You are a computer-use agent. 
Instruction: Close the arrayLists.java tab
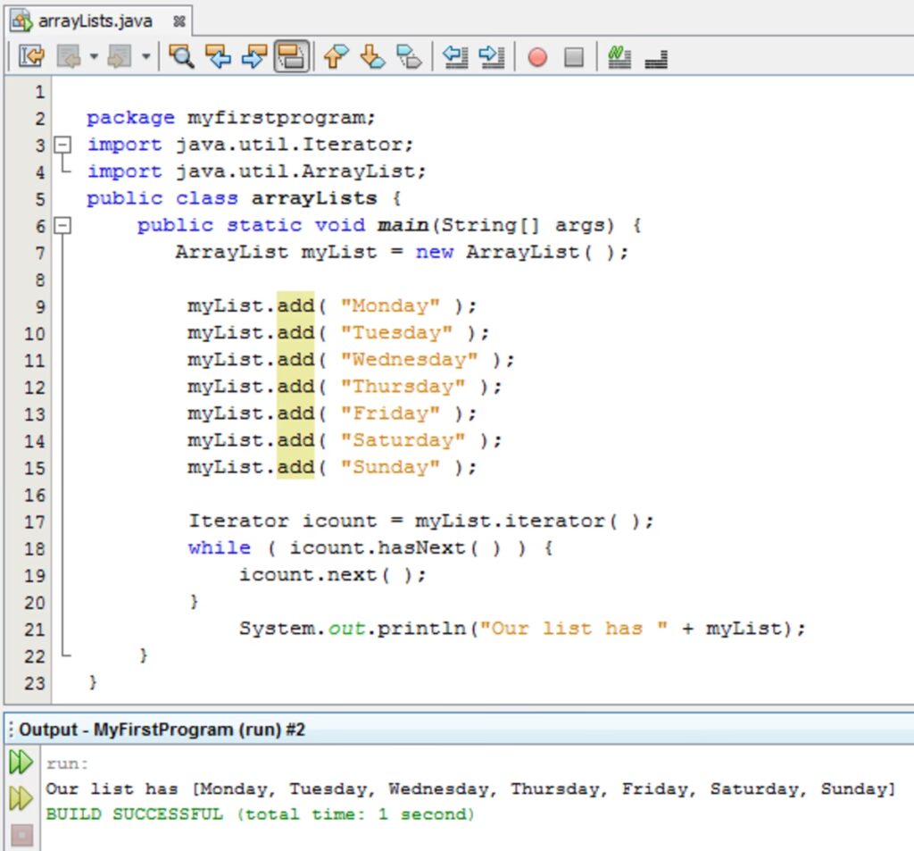179,20
